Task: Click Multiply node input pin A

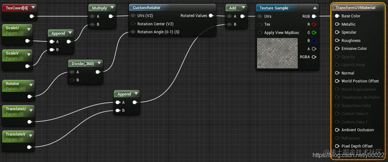Action: [x=92, y=17]
